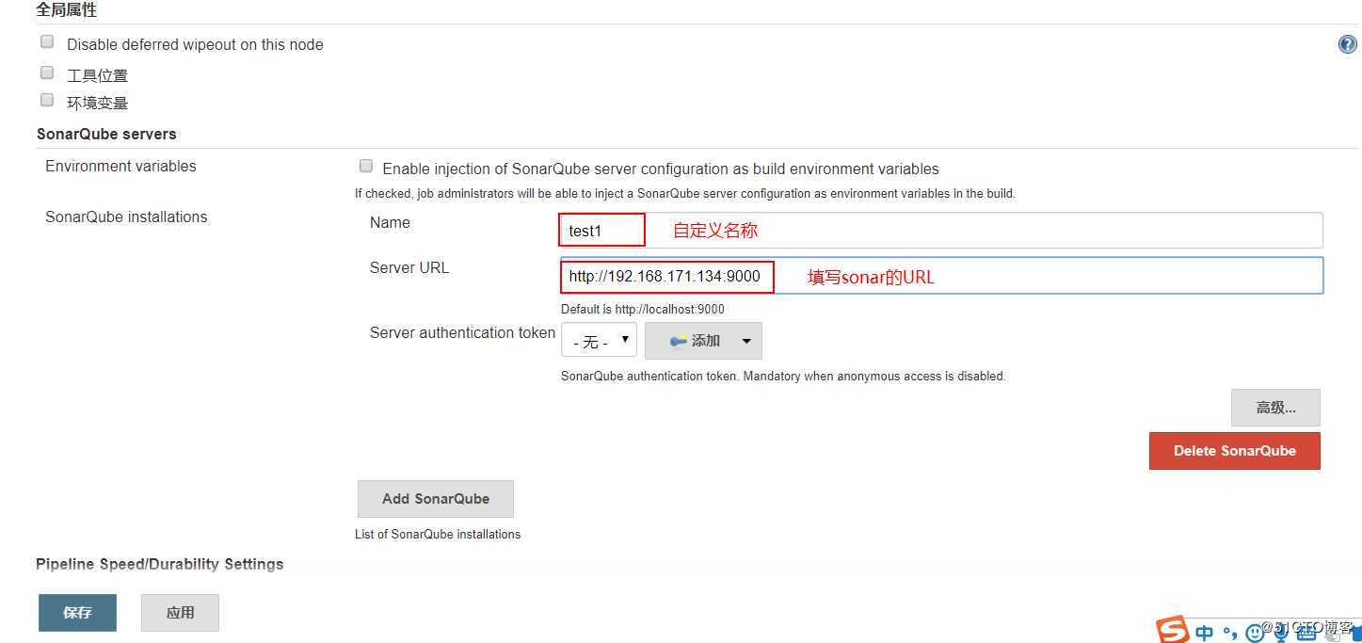This screenshot has width=1362, height=643.
Task: Select List of SonarQube installations text
Action: tap(438, 534)
